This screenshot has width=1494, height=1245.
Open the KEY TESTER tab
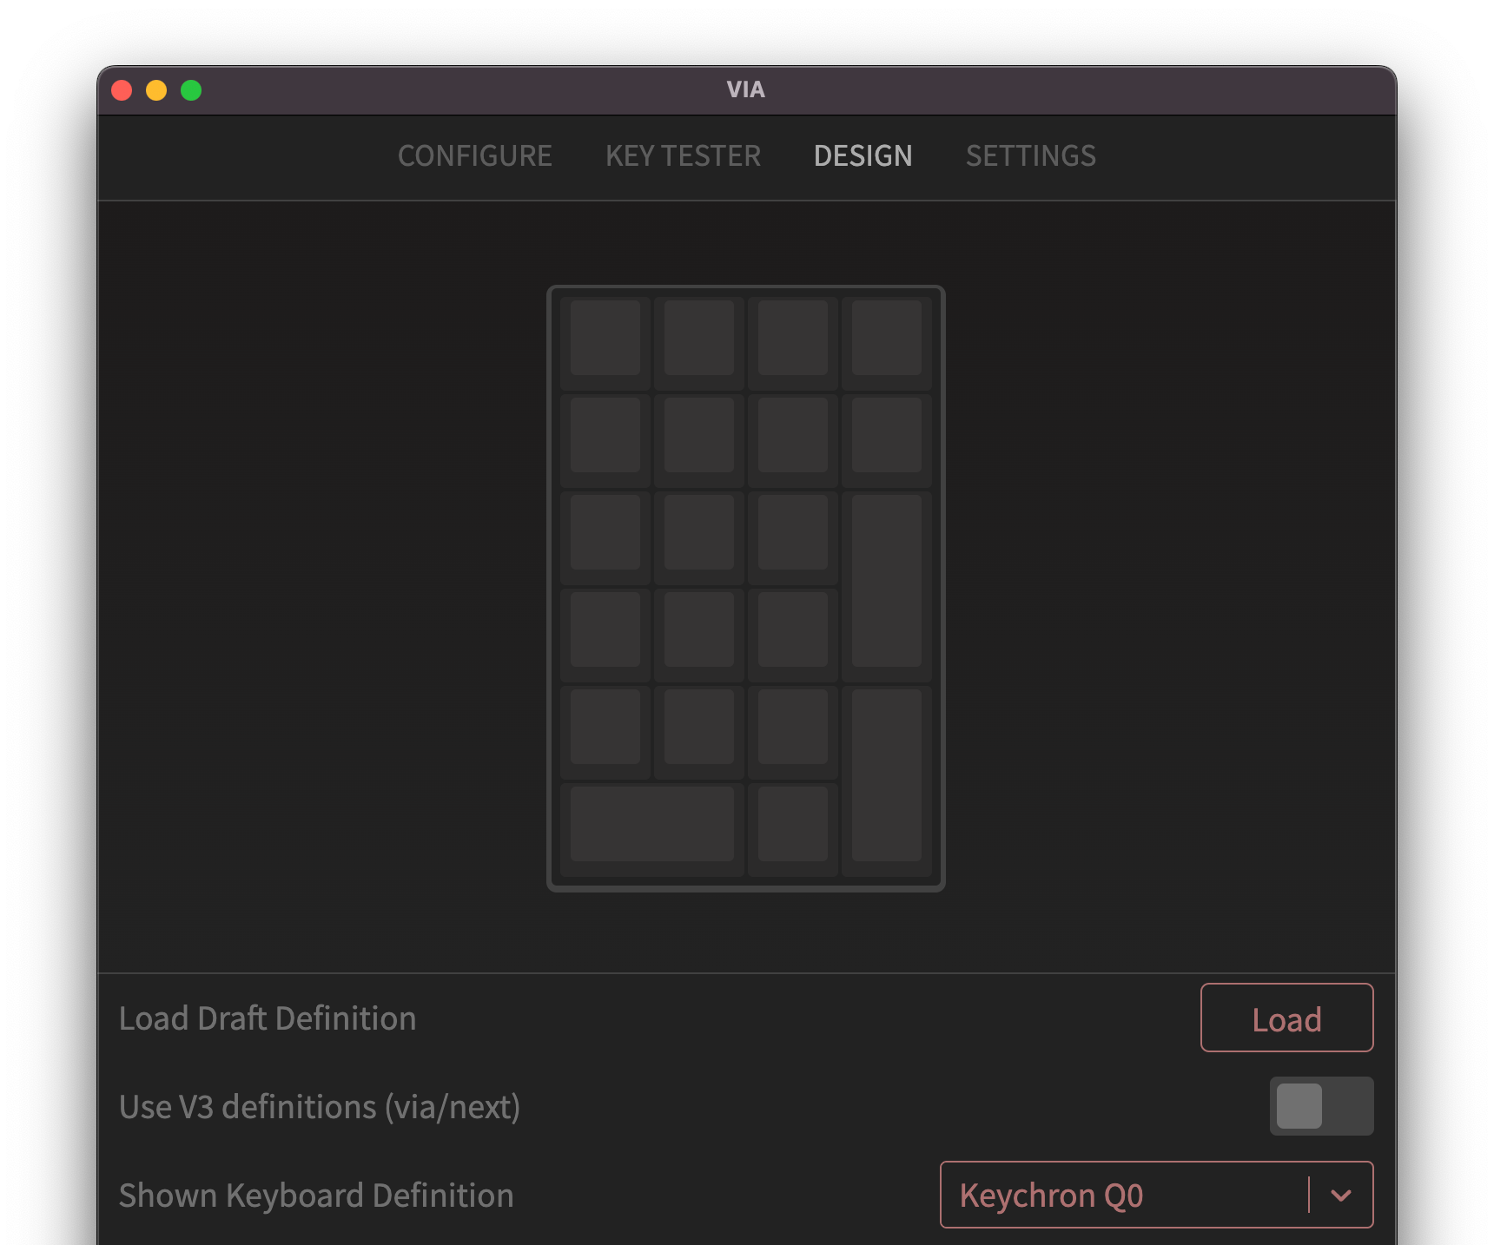tap(684, 156)
